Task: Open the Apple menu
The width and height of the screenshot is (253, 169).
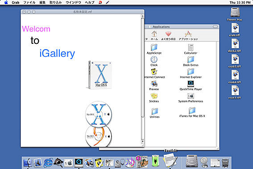Action: (x=6, y=2)
